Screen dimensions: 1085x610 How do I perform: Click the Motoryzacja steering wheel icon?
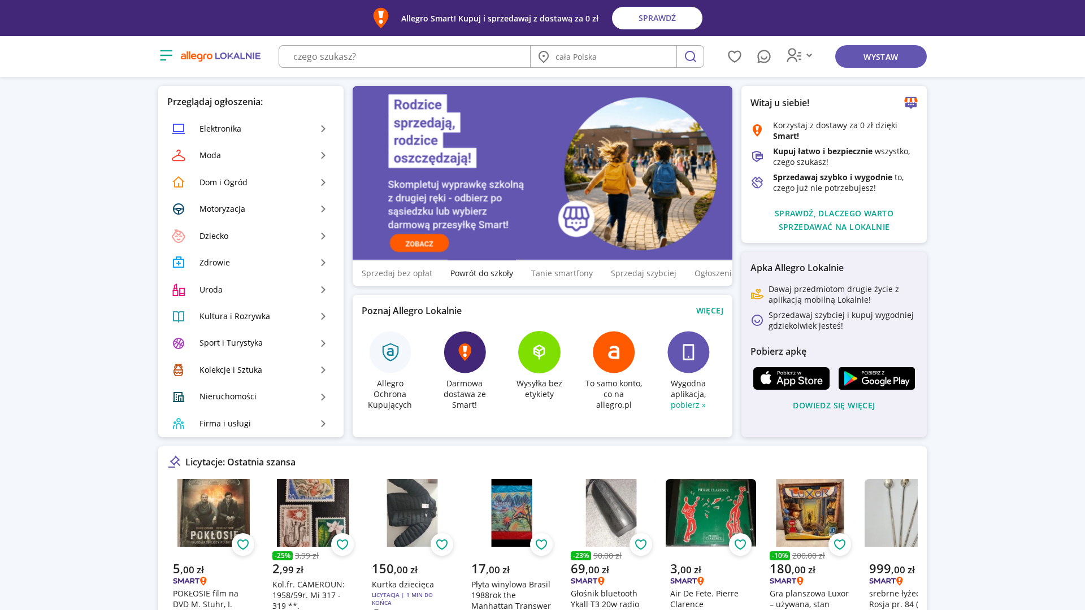pos(179,209)
